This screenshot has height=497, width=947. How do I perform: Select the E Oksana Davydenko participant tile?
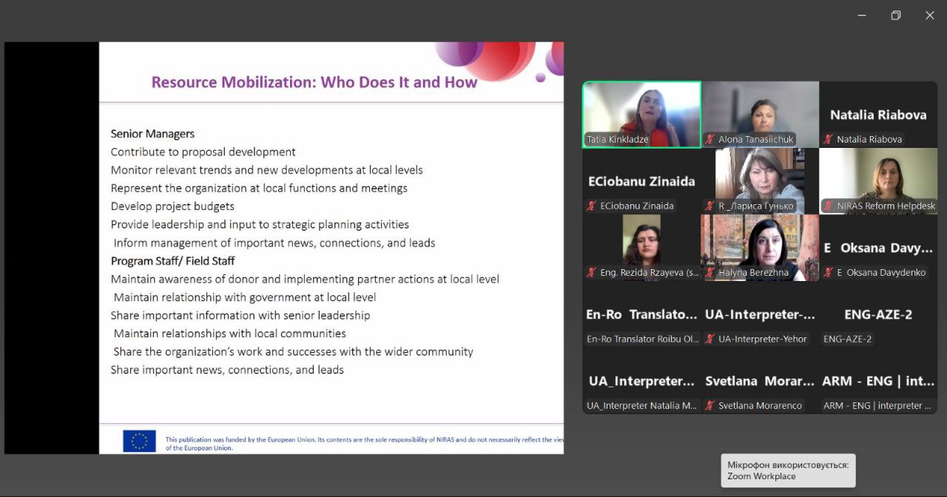coord(878,248)
